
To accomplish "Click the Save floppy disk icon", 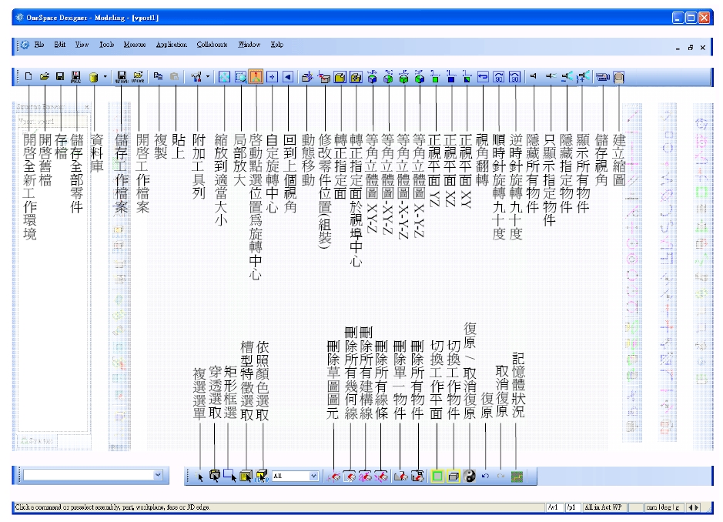I will (60, 76).
